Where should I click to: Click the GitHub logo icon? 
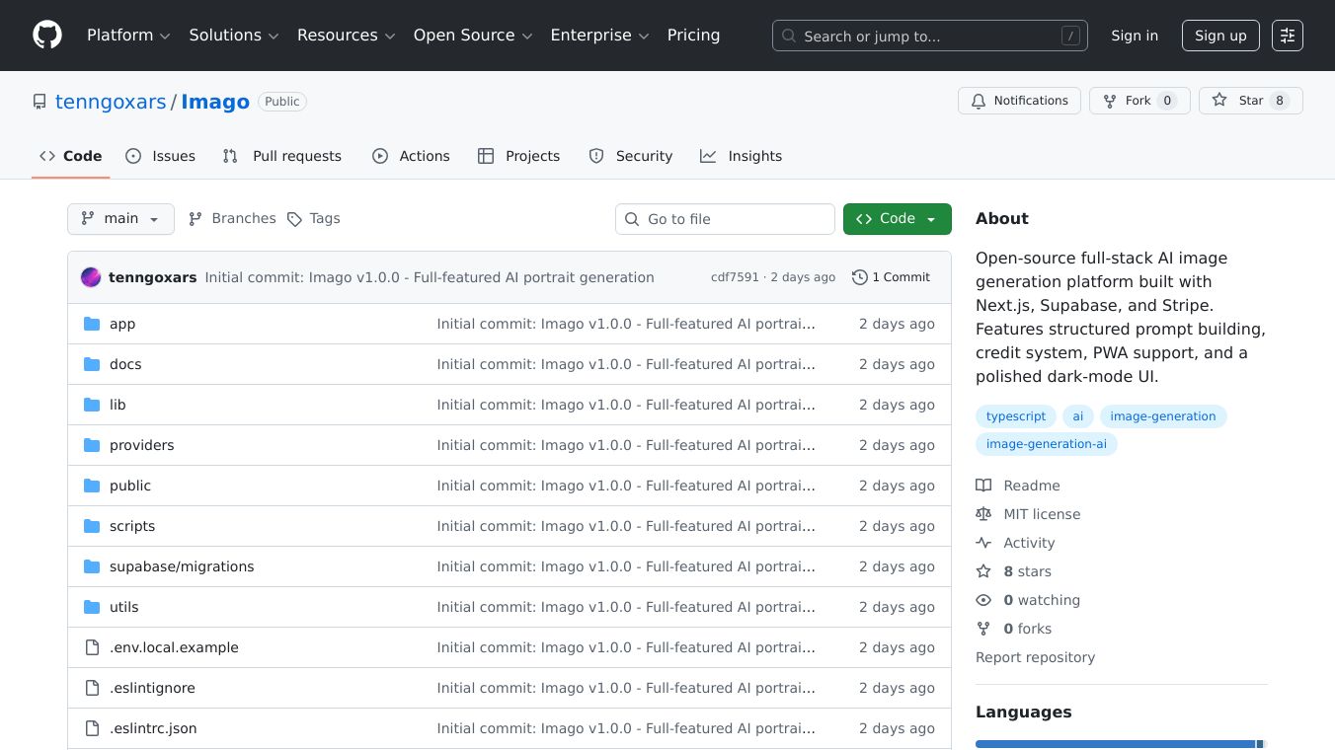coord(47,36)
